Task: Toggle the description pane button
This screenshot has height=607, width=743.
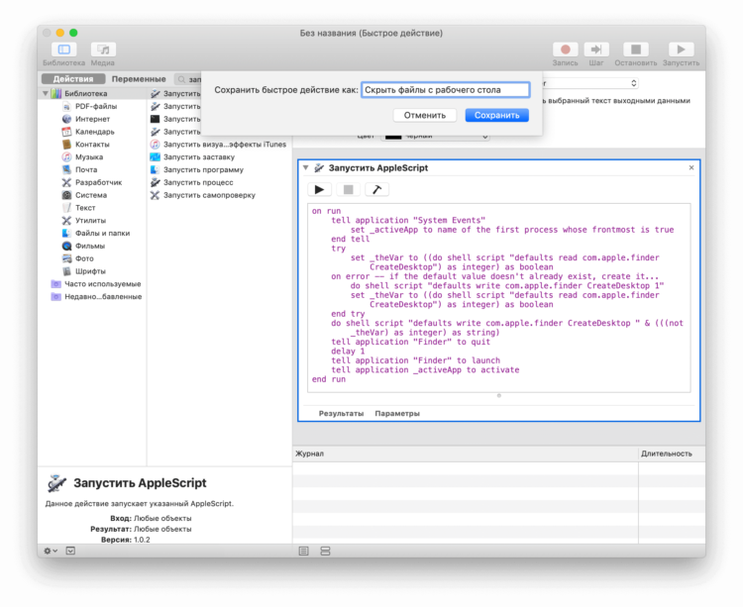Action: point(70,551)
